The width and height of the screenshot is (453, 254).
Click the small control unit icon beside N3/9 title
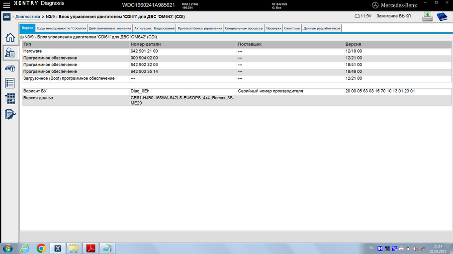click(22, 37)
